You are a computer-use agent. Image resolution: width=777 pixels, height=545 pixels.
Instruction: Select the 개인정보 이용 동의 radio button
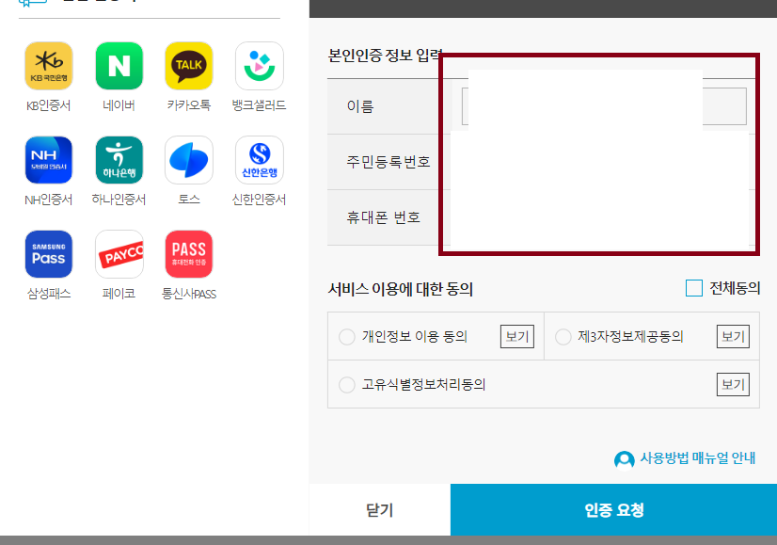pyautogui.click(x=346, y=336)
